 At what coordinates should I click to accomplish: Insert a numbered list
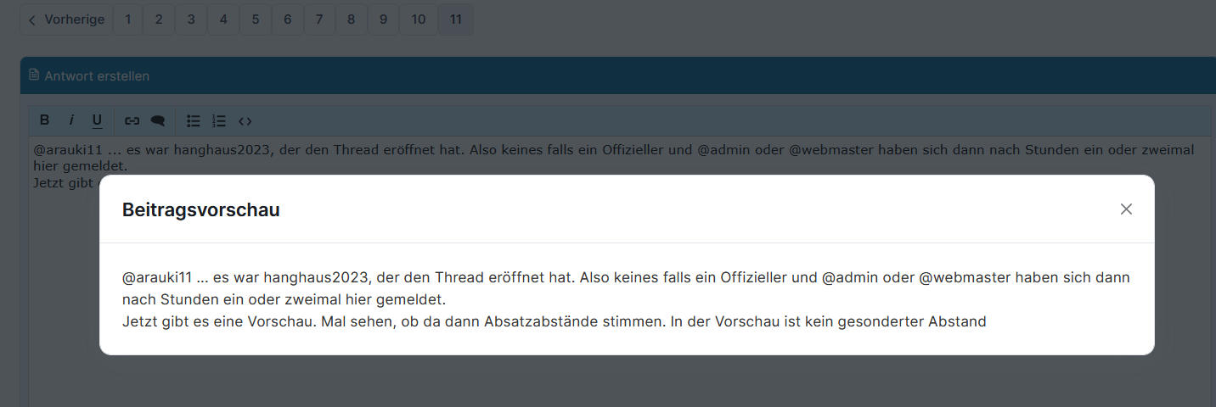pos(219,120)
